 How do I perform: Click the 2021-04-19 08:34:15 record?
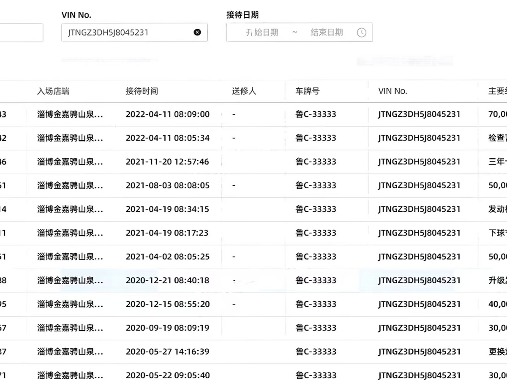[167, 209]
